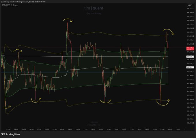196x138 pixels.
Task: Click the white price tag 84.002,1
Action: point(190,67)
